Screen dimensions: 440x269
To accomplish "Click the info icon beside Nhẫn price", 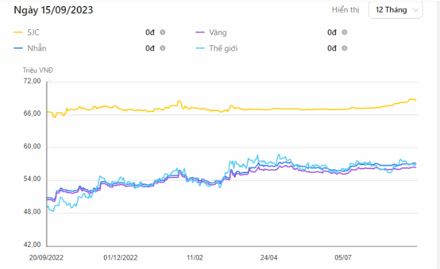I will point(163,48).
